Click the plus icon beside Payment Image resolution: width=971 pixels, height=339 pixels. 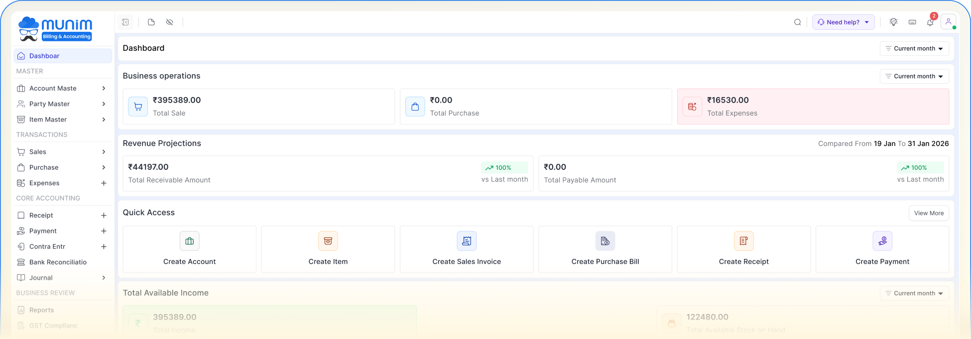point(104,231)
